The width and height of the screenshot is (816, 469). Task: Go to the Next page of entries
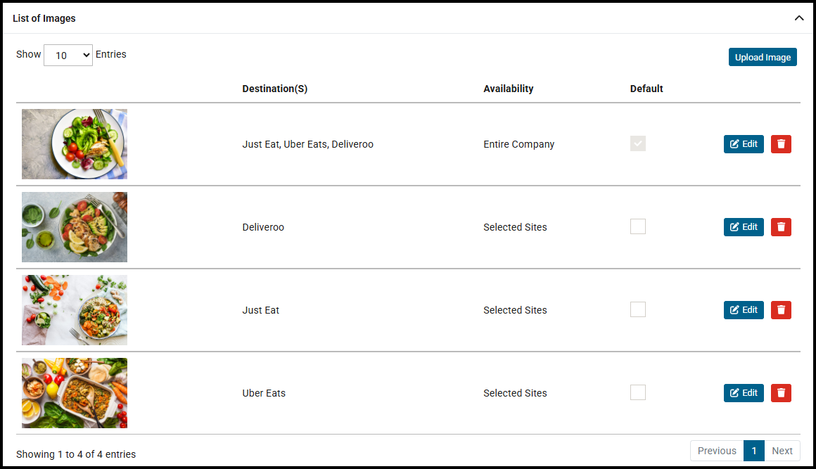pos(782,451)
